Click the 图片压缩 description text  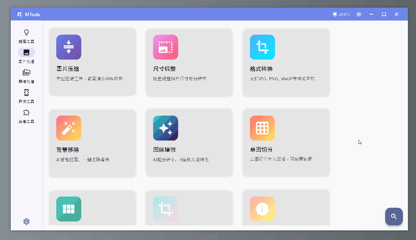click(x=90, y=79)
